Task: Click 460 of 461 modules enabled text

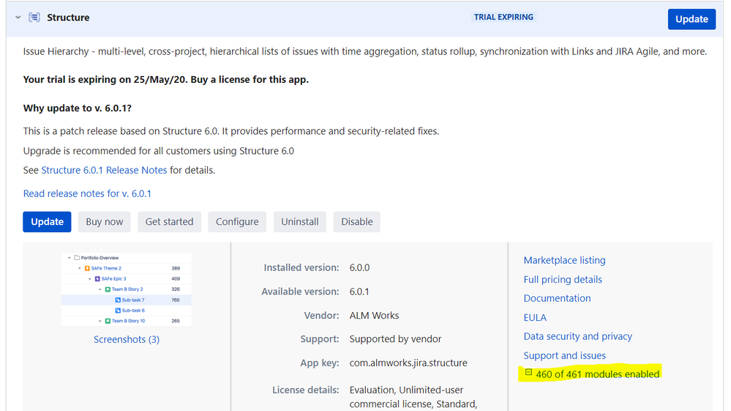Action: (x=598, y=374)
